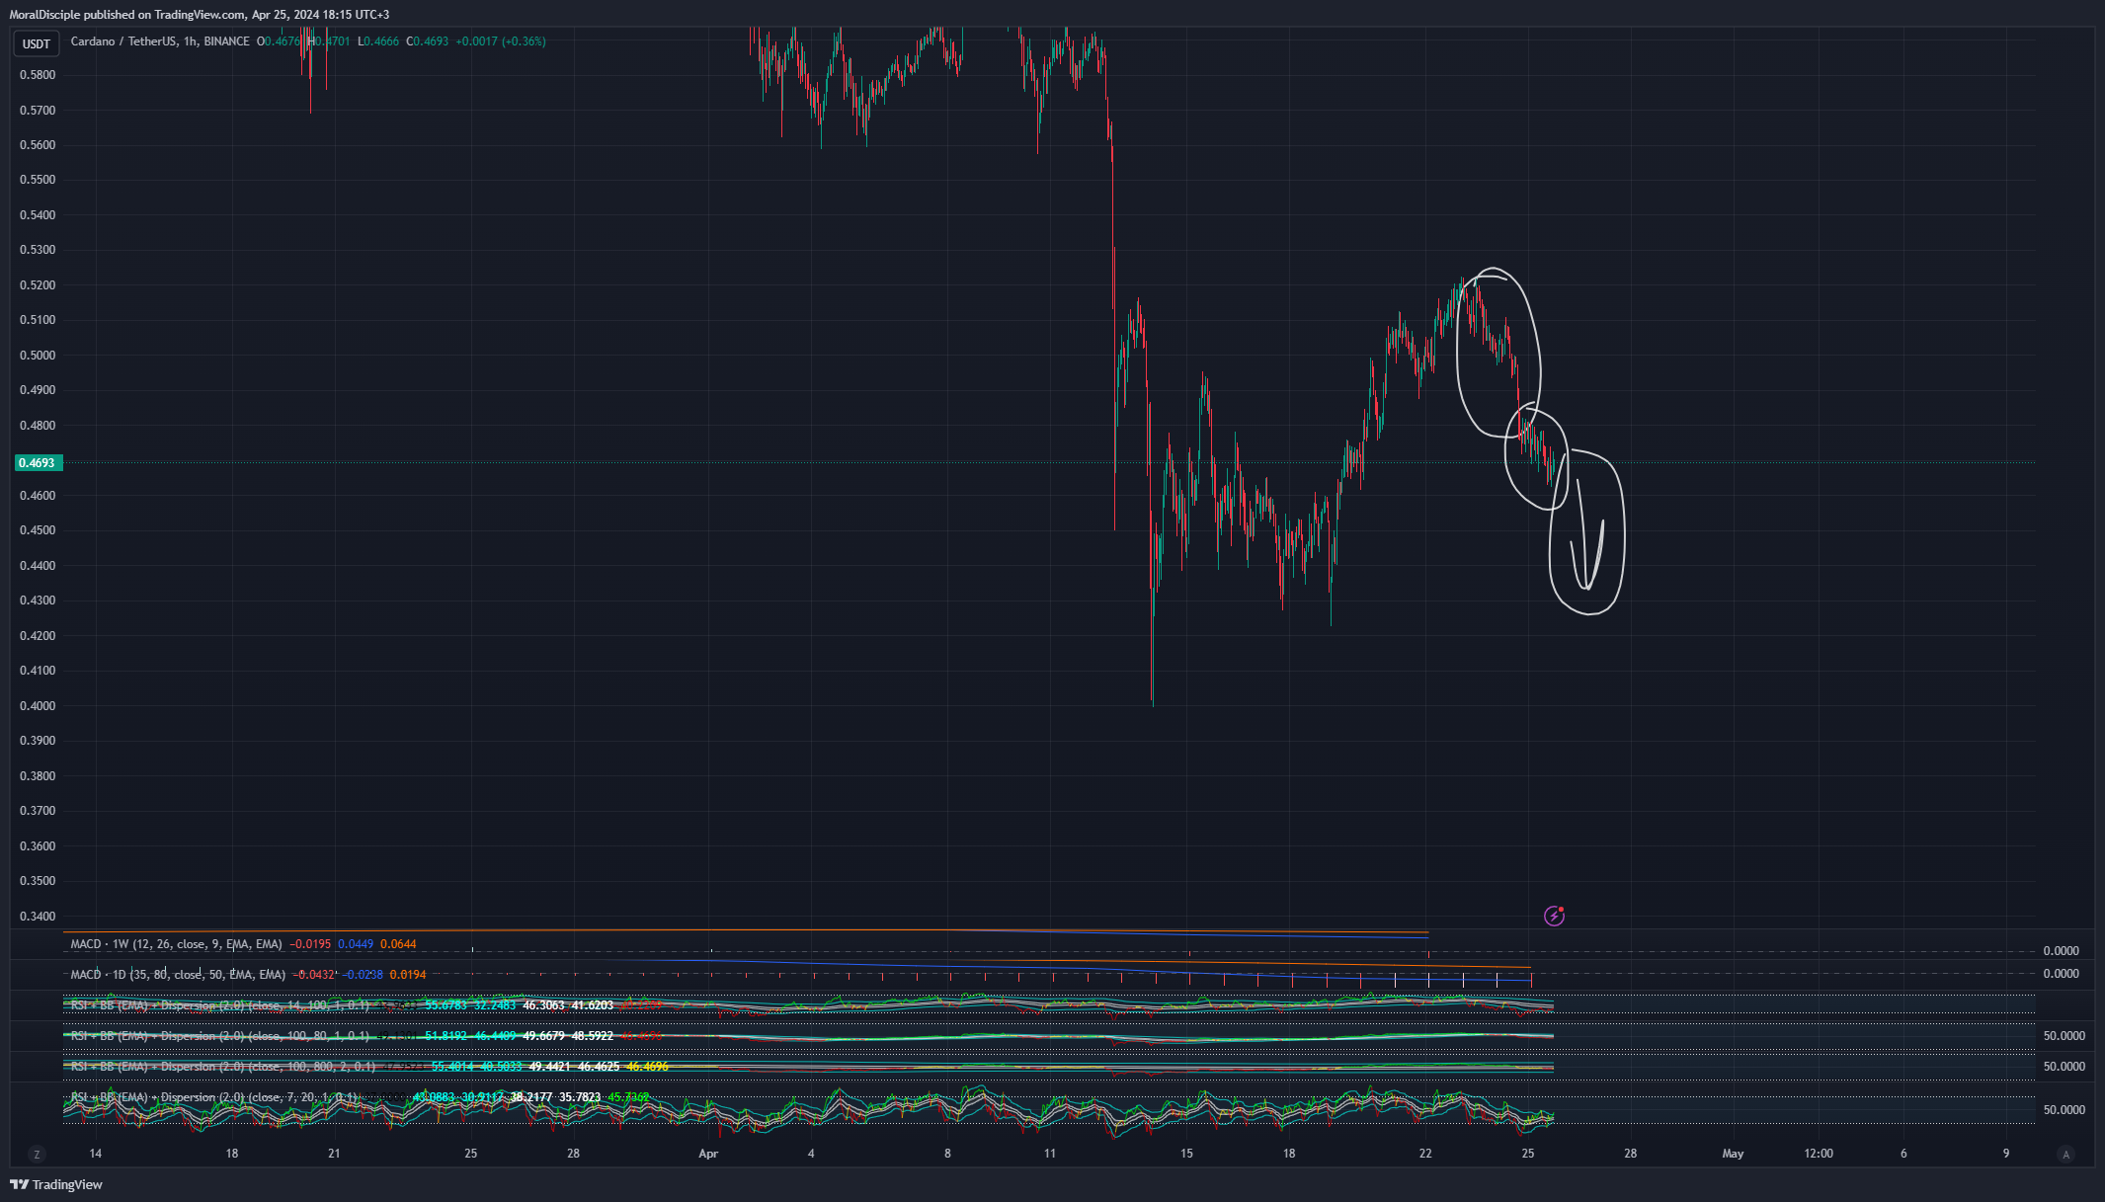Screen dimensions: 2105x1202
Task: Click the 22 date label on time axis
Action: tap(1425, 1154)
